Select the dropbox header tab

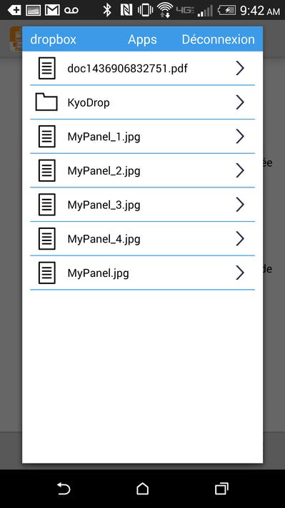click(53, 39)
